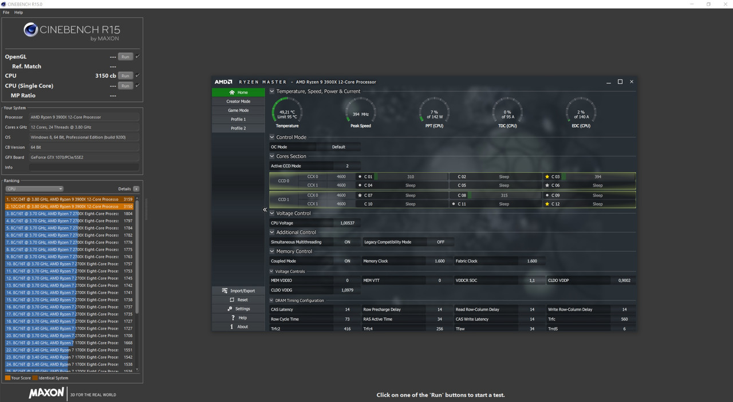Click the CAS Latency value 14
This screenshot has height=402, width=733.
click(347, 310)
